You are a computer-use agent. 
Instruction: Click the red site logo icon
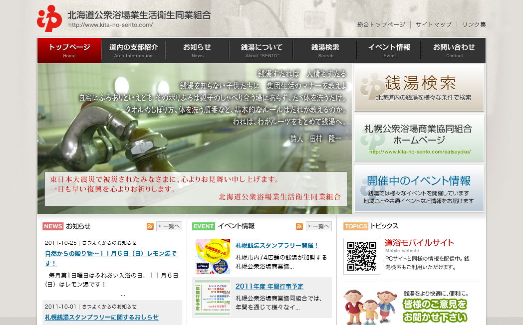point(49,18)
